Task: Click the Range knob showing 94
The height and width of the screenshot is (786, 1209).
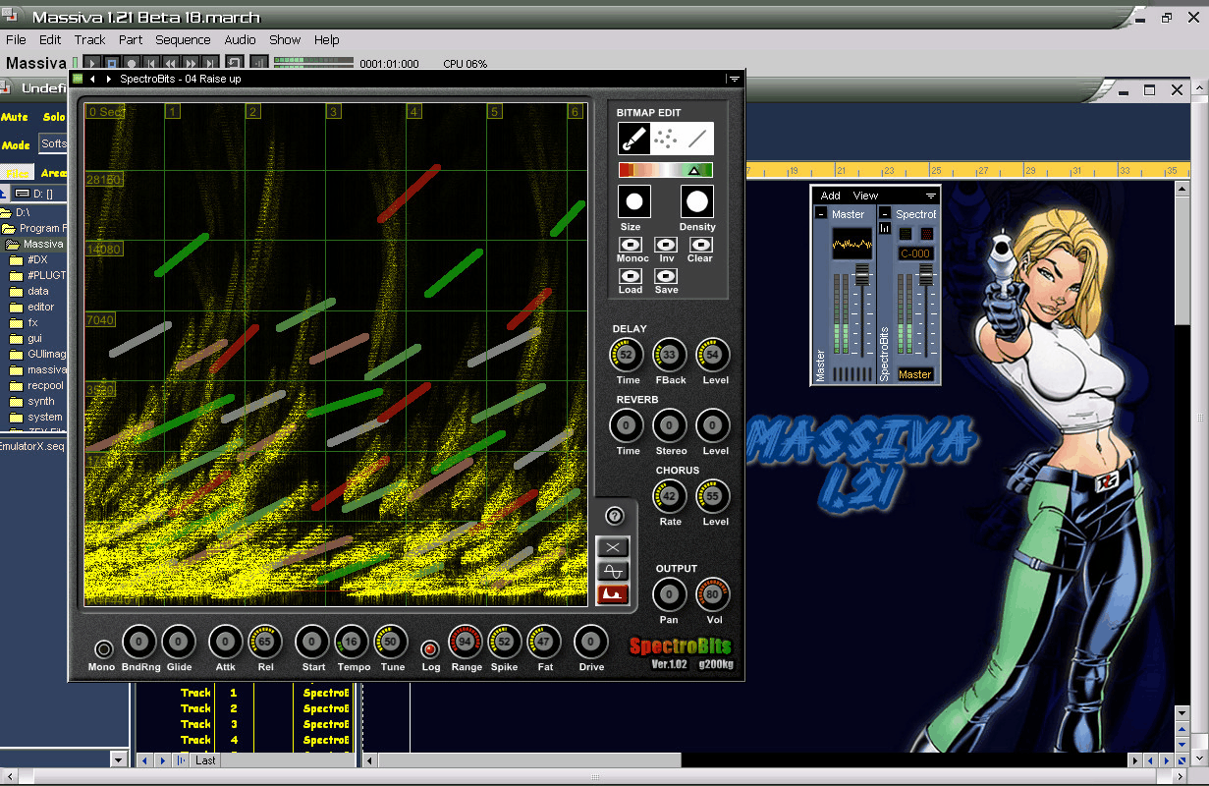Action: 466,642
